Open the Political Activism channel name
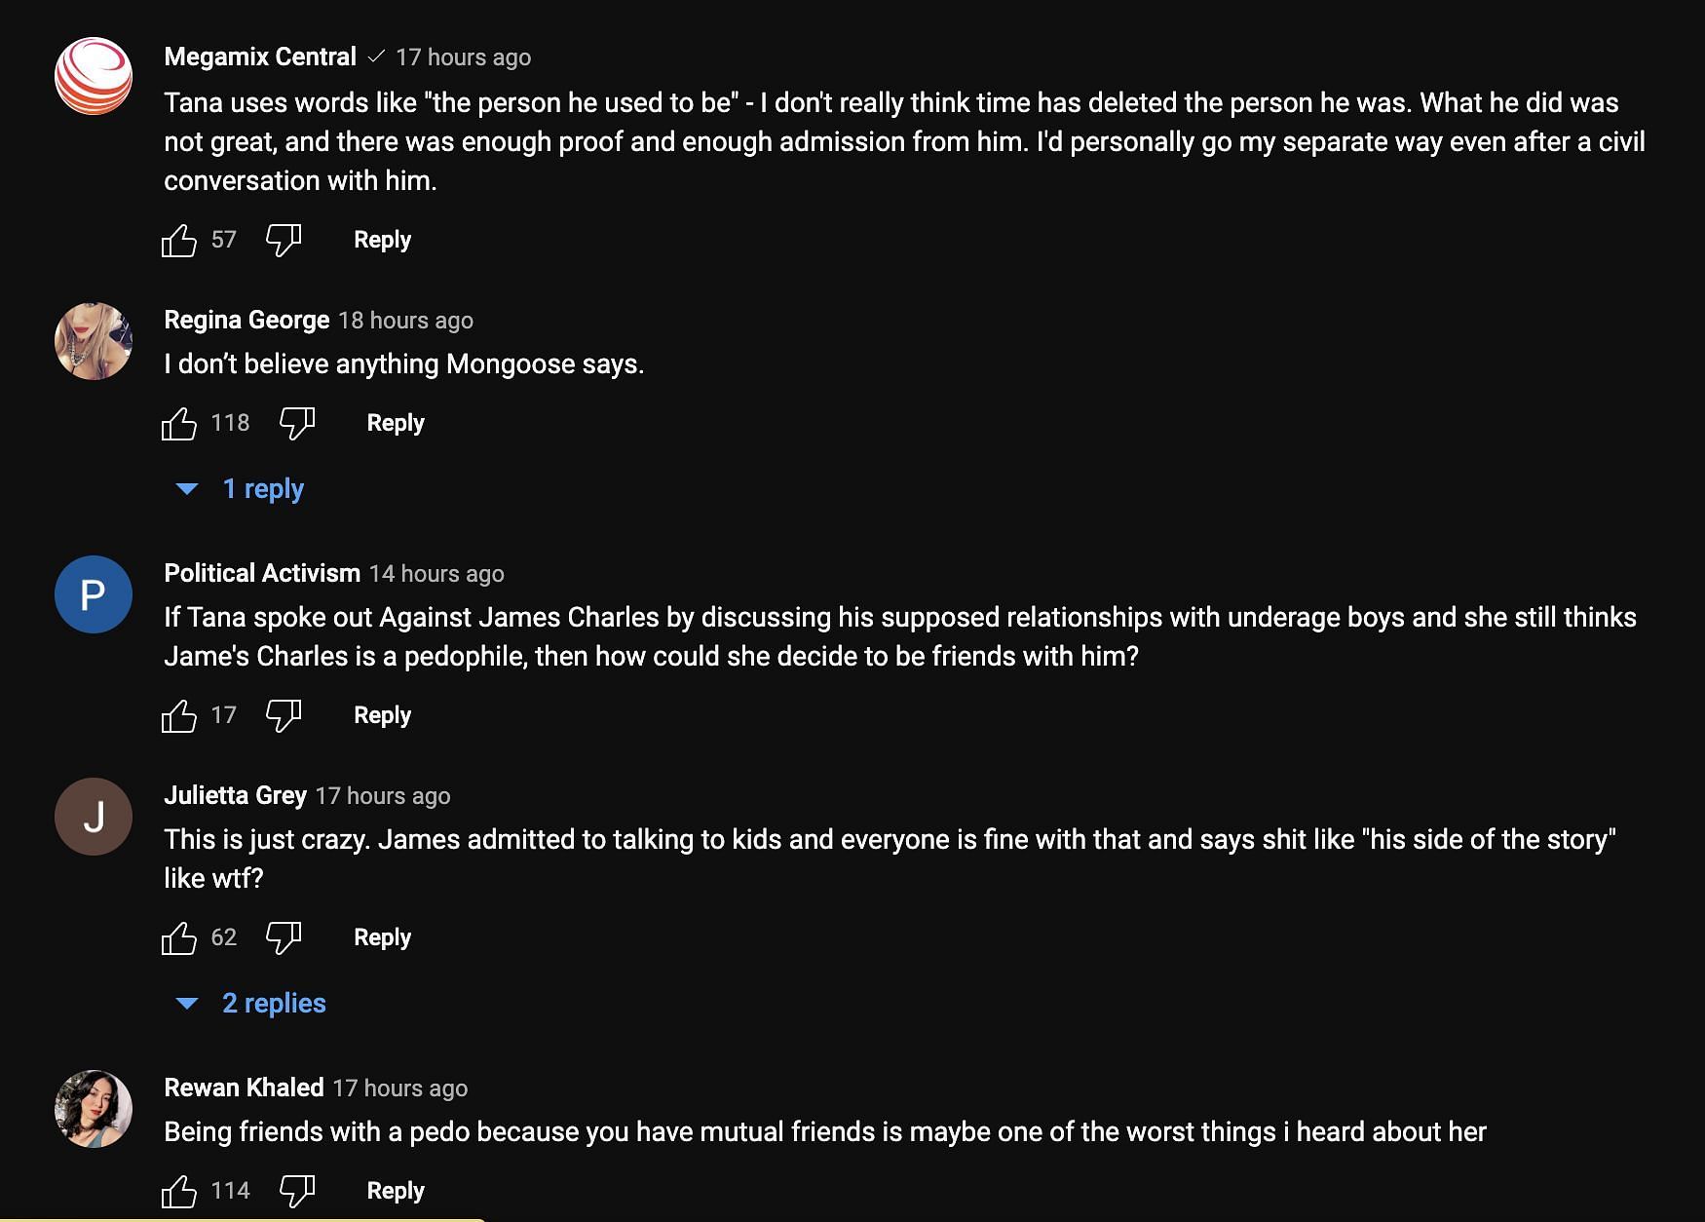Viewport: 1705px width, 1222px height. coord(262,573)
